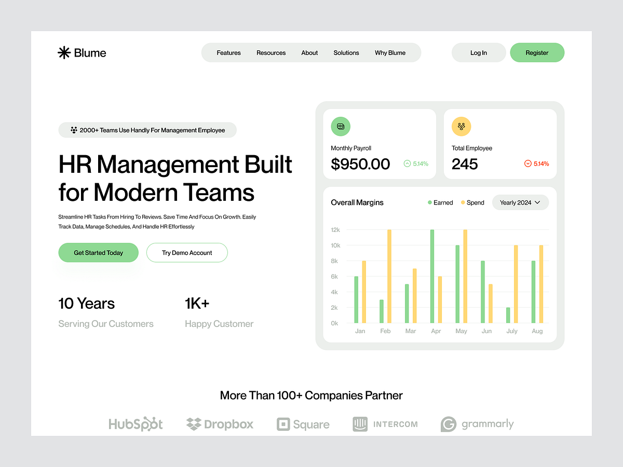Click the team icon in the 2000+ Teams badge
The image size is (623, 467).
click(74, 130)
